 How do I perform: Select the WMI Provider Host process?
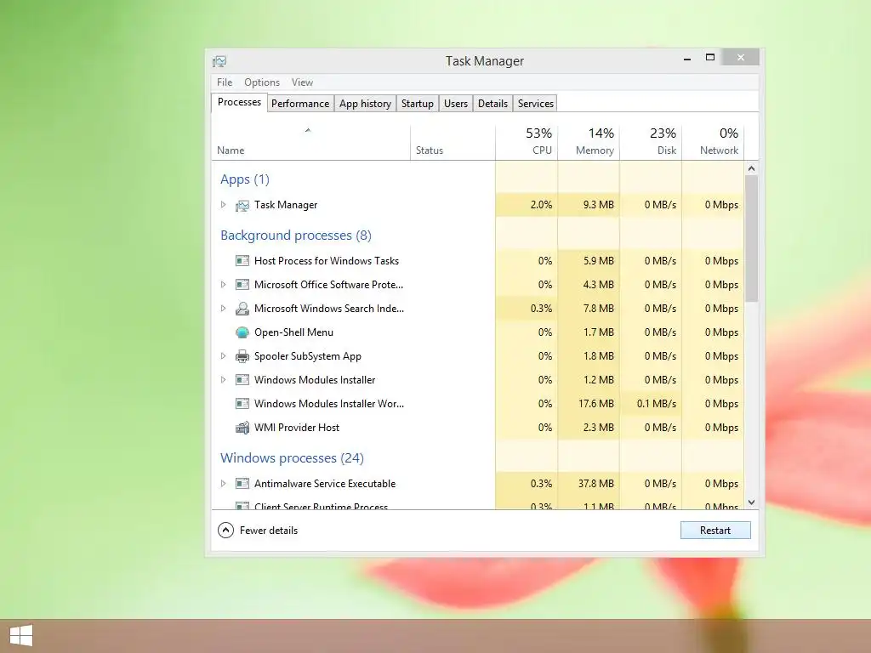pyautogui.click(x=478, y=428)
